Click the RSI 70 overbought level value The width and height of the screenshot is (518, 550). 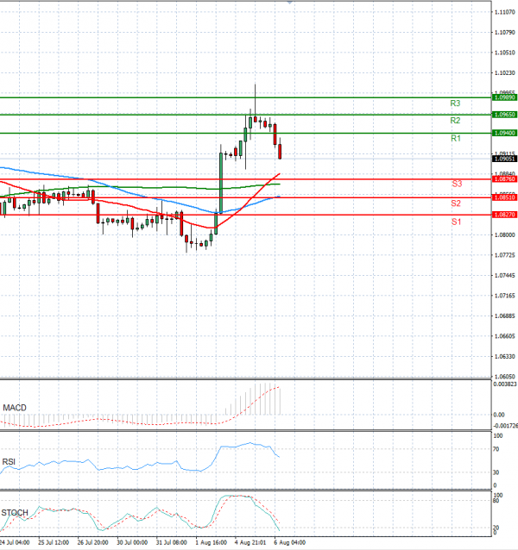click(496, 449)
